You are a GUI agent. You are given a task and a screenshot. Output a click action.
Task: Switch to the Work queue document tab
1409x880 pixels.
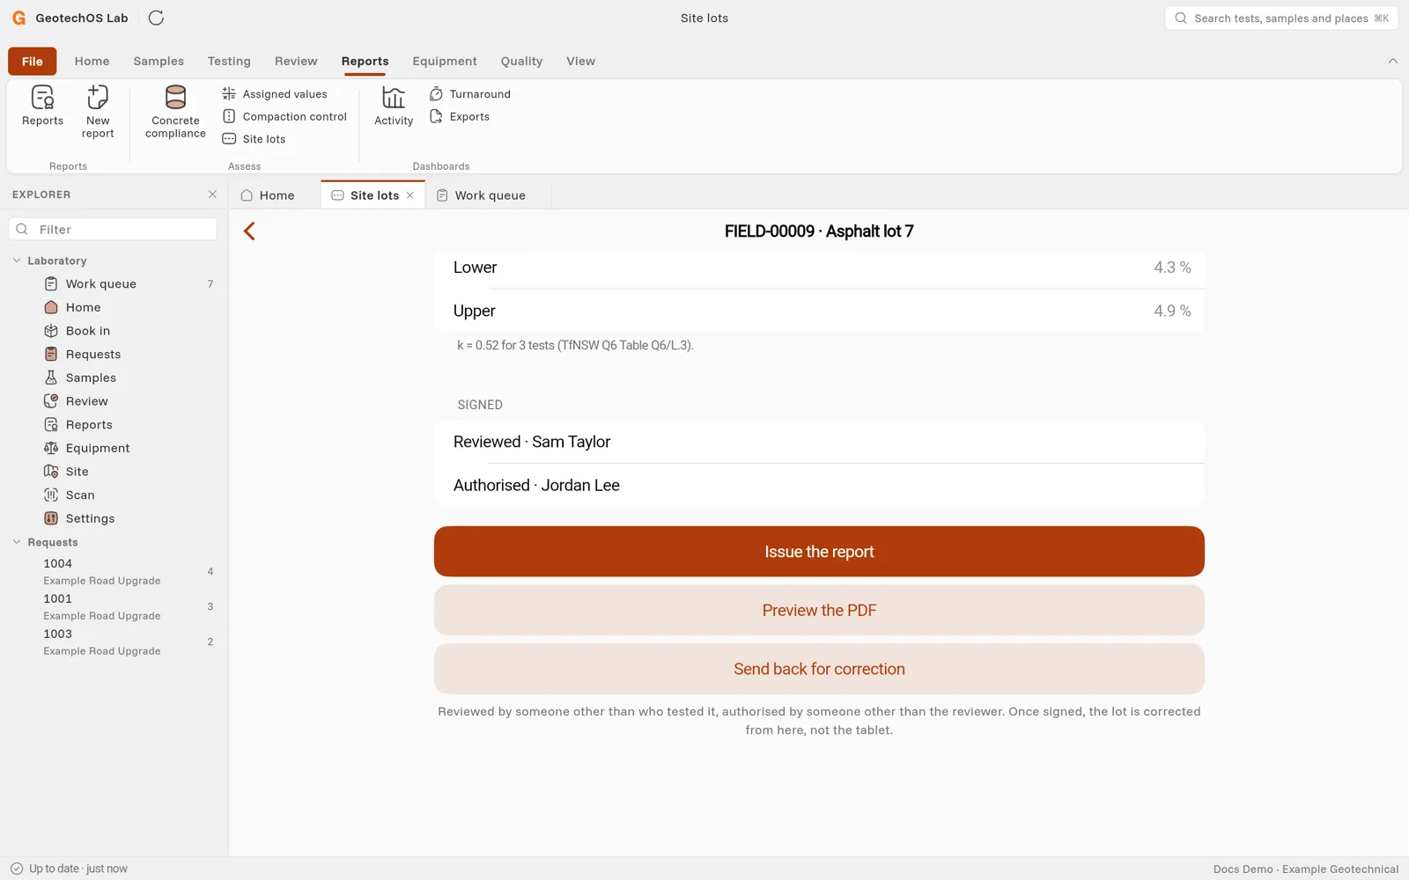coord(489,195)
